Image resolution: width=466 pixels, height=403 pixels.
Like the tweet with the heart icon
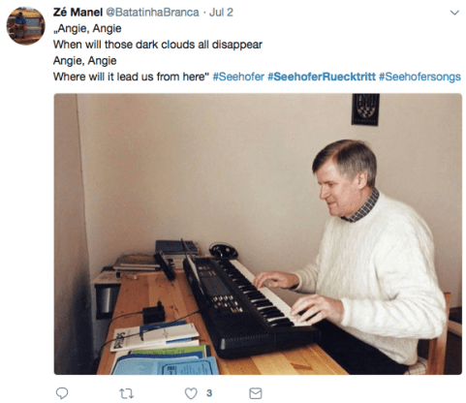click(x=191, y=393)
